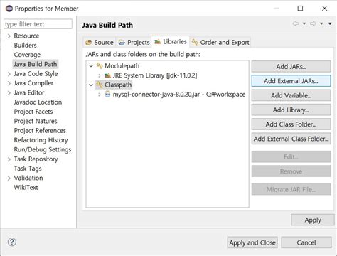
Task: Click the Add JARs button
Action: [x=291, y=67]
